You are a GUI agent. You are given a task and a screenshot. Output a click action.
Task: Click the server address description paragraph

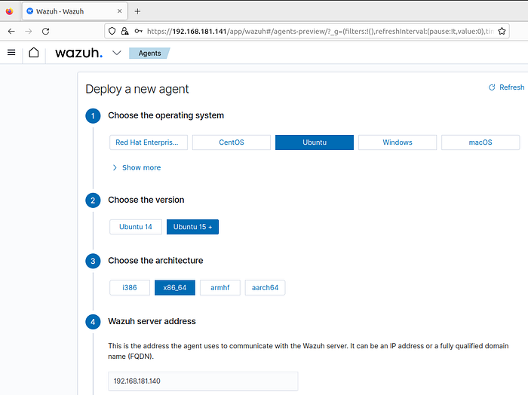[x=309, y=351]
